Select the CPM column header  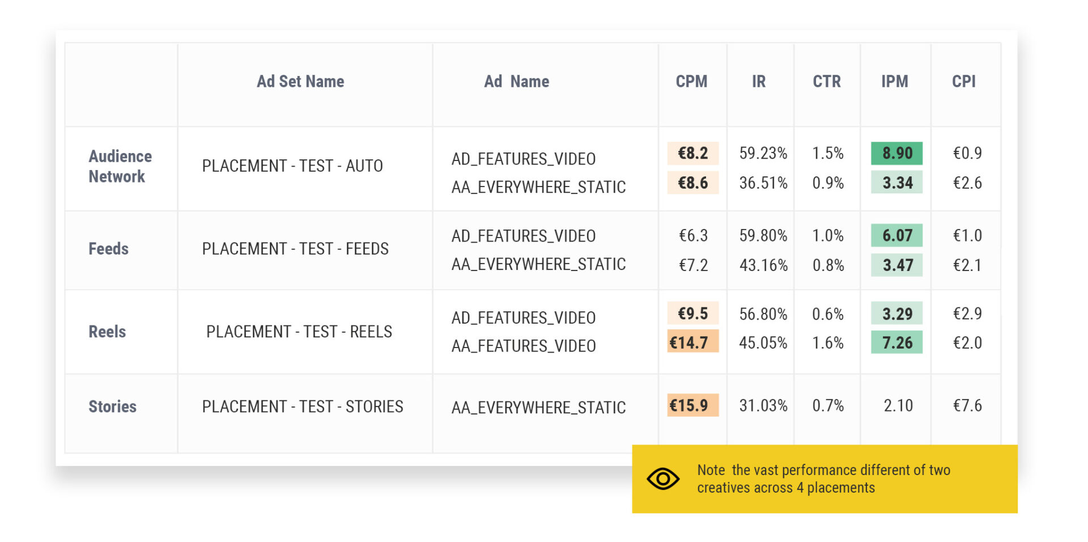691,82
